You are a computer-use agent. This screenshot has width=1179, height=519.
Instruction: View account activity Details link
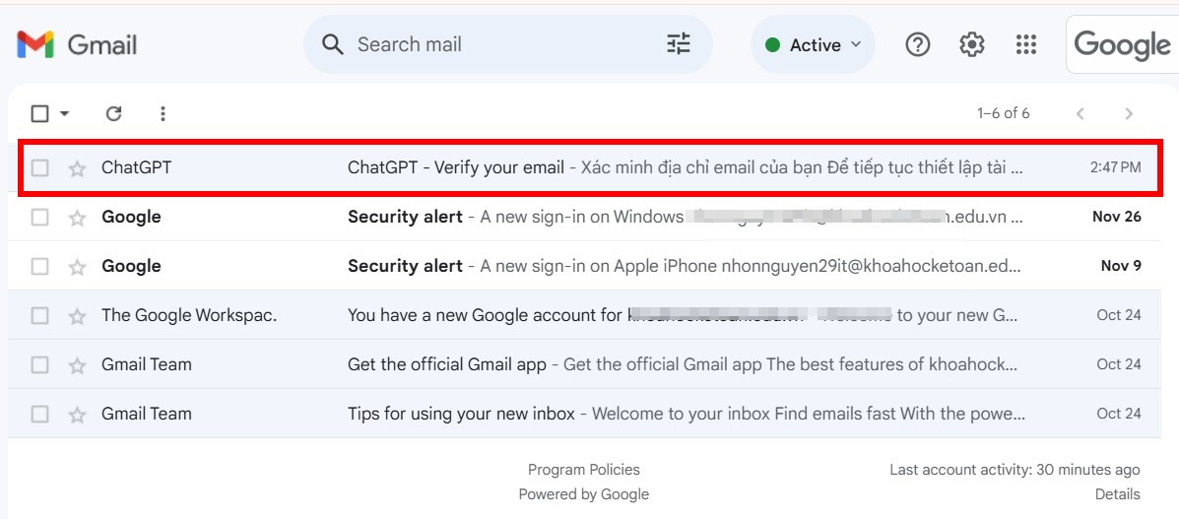coord(1117,494)
